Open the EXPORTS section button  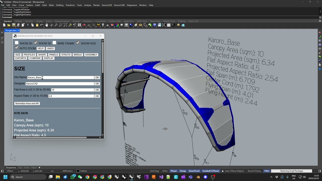[x=21, y=58]
